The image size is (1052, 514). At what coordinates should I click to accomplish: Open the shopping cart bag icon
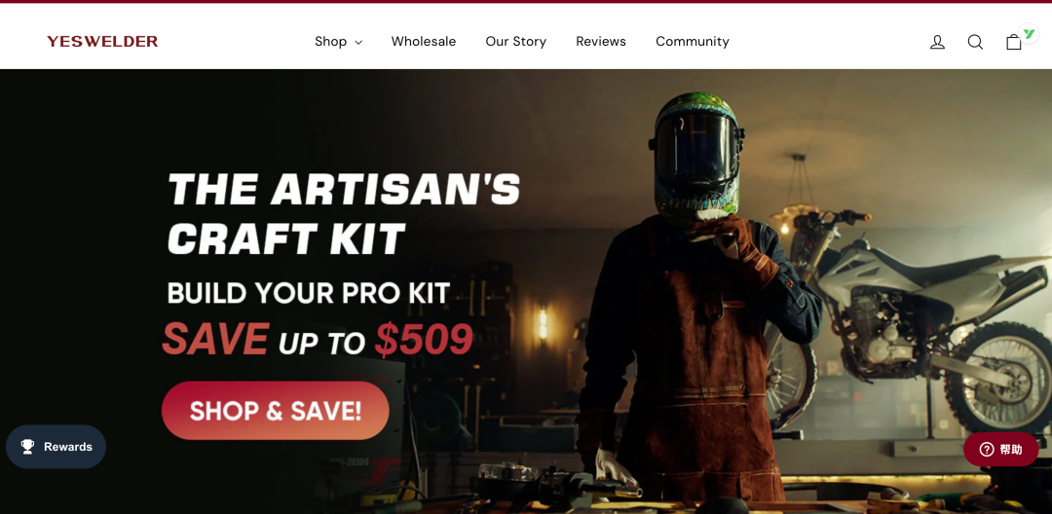pyautogui.click(x=1013, y=42)
